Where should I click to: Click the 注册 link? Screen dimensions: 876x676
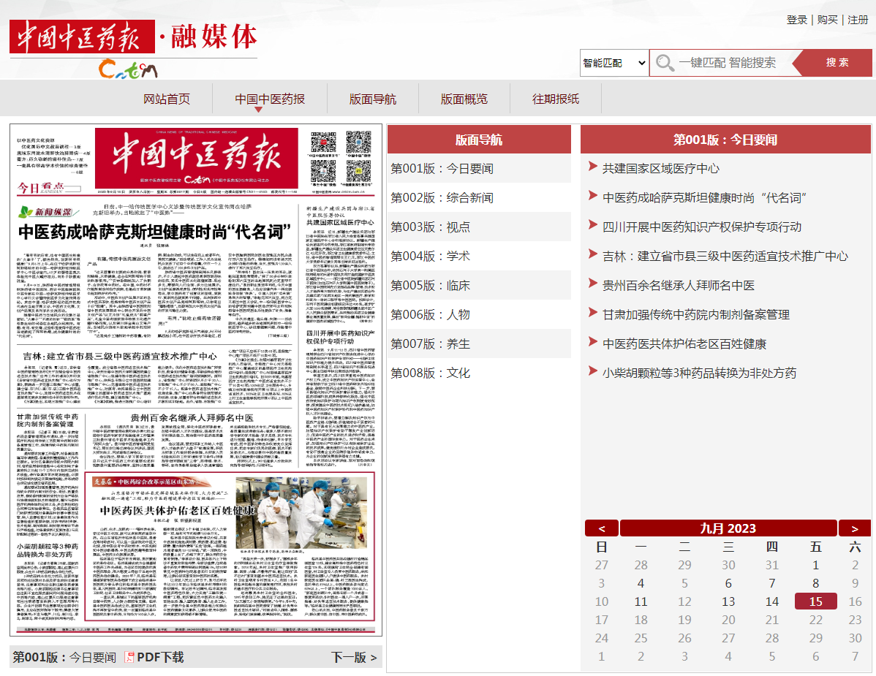pos(858,20)
